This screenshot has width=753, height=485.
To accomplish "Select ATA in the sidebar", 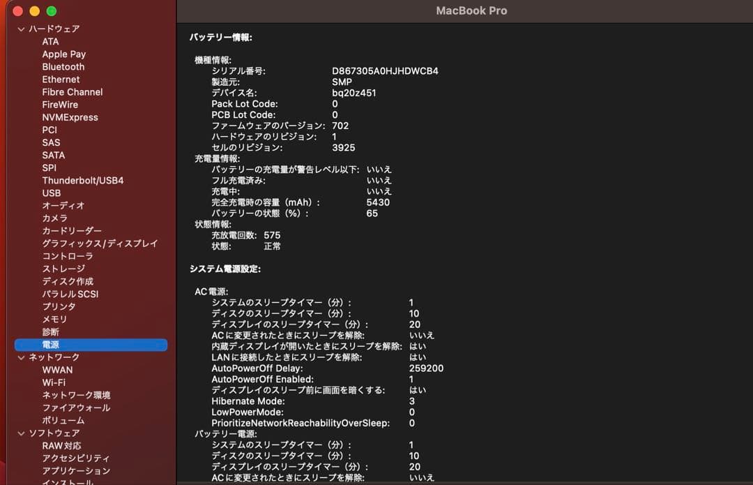I will [x=50, y=41].
